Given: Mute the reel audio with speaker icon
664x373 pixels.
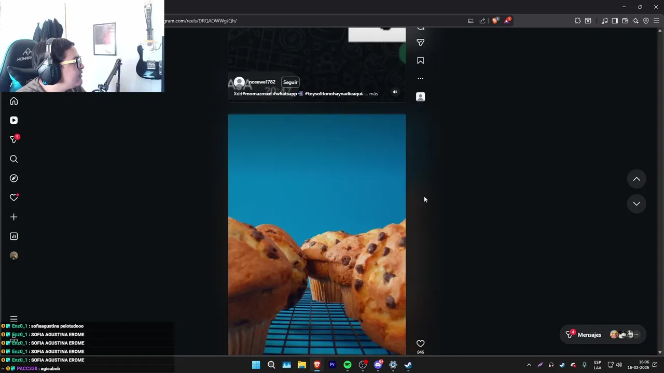Looking at the screenshot, I should pyautogui.click(x=395, y=92).
